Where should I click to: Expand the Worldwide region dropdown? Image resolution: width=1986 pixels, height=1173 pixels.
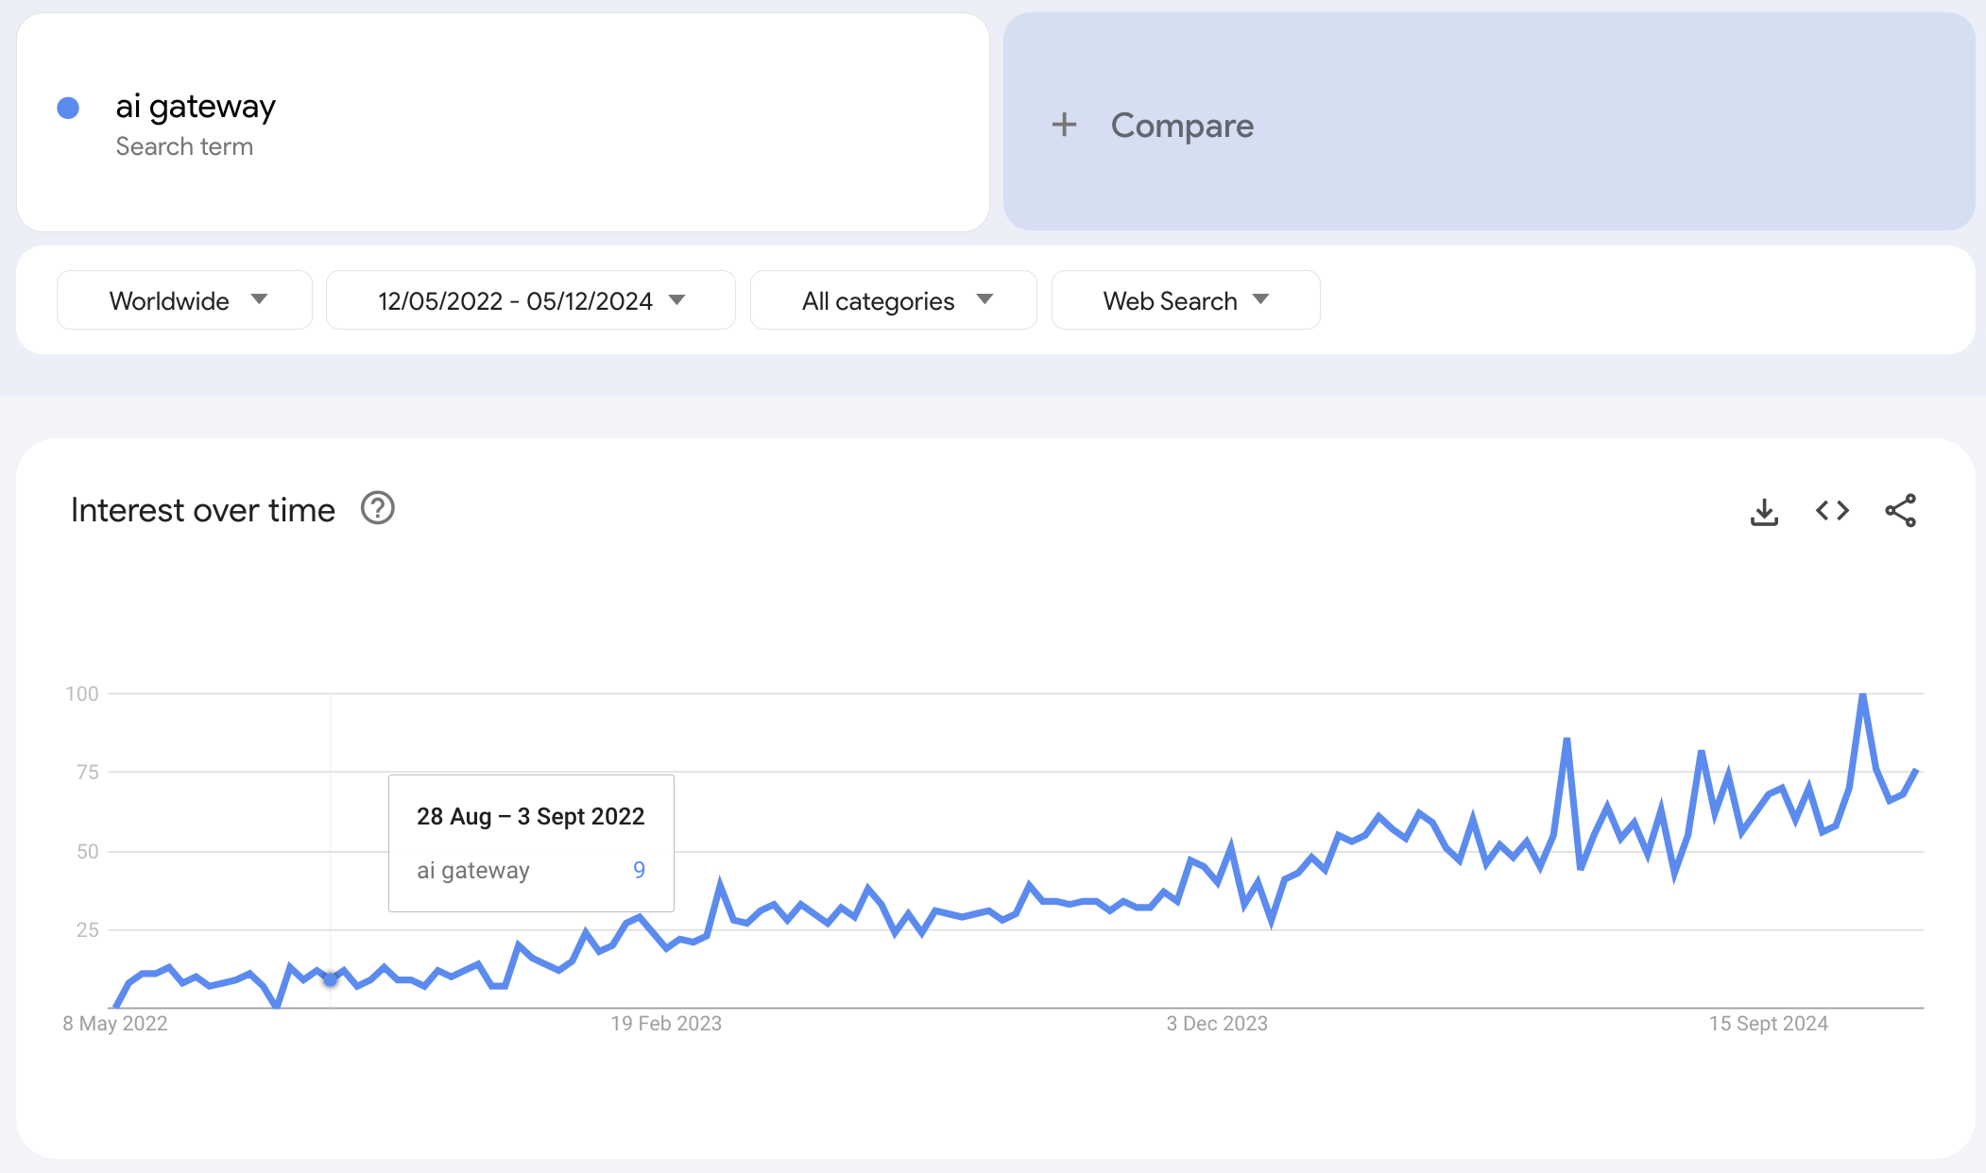[x=181, y=298]
